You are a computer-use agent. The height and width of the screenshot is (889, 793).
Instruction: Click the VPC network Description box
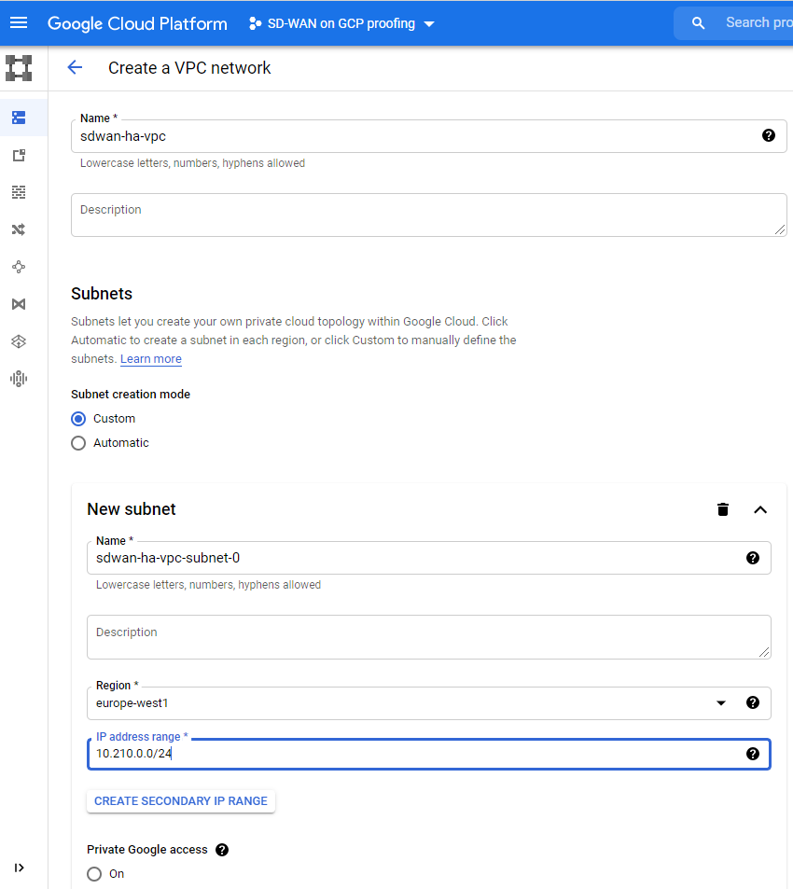point(428,215)
